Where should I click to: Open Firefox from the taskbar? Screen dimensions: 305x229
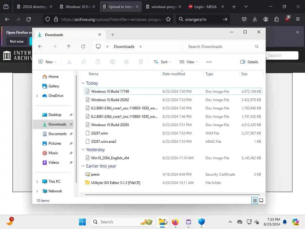click(x=175, y=222)
